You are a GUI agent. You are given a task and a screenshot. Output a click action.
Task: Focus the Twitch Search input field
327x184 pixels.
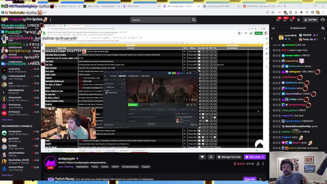(160, 20)
